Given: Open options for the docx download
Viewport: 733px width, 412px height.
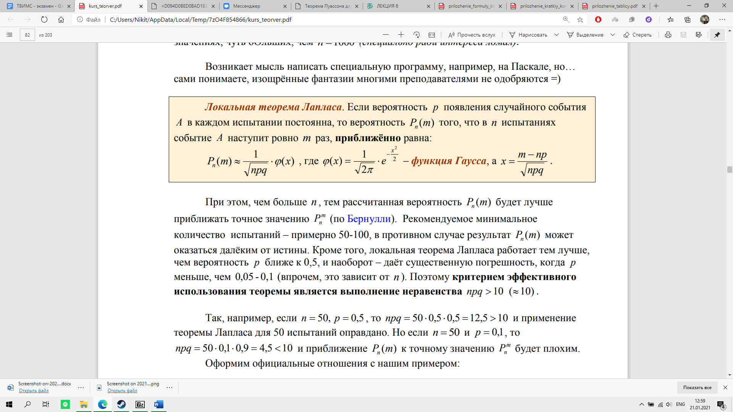Looking at the screenshot, I should click(81, 388).
